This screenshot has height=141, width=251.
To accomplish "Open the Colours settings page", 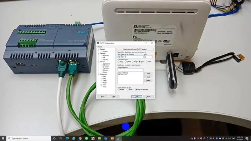I will point(105,72).
